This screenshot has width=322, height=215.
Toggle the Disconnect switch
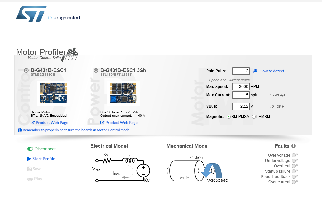click(x=30, y=149)
